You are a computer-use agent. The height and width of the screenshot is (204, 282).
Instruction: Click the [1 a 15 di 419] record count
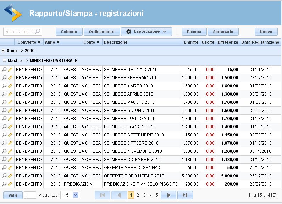coord(262,195)
